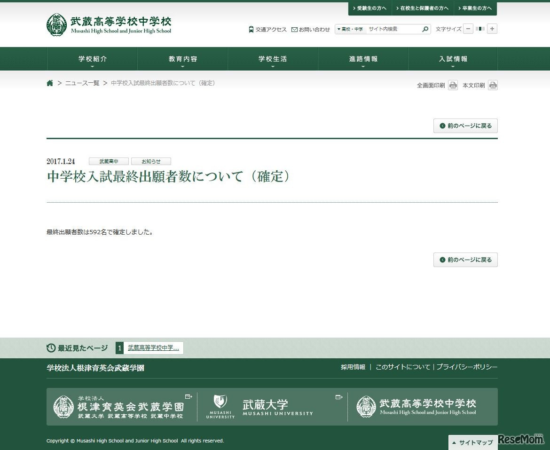This screenshot has height=450, width=550.
Task: Open the Musashi University footer logo
Action: point(259,407)
